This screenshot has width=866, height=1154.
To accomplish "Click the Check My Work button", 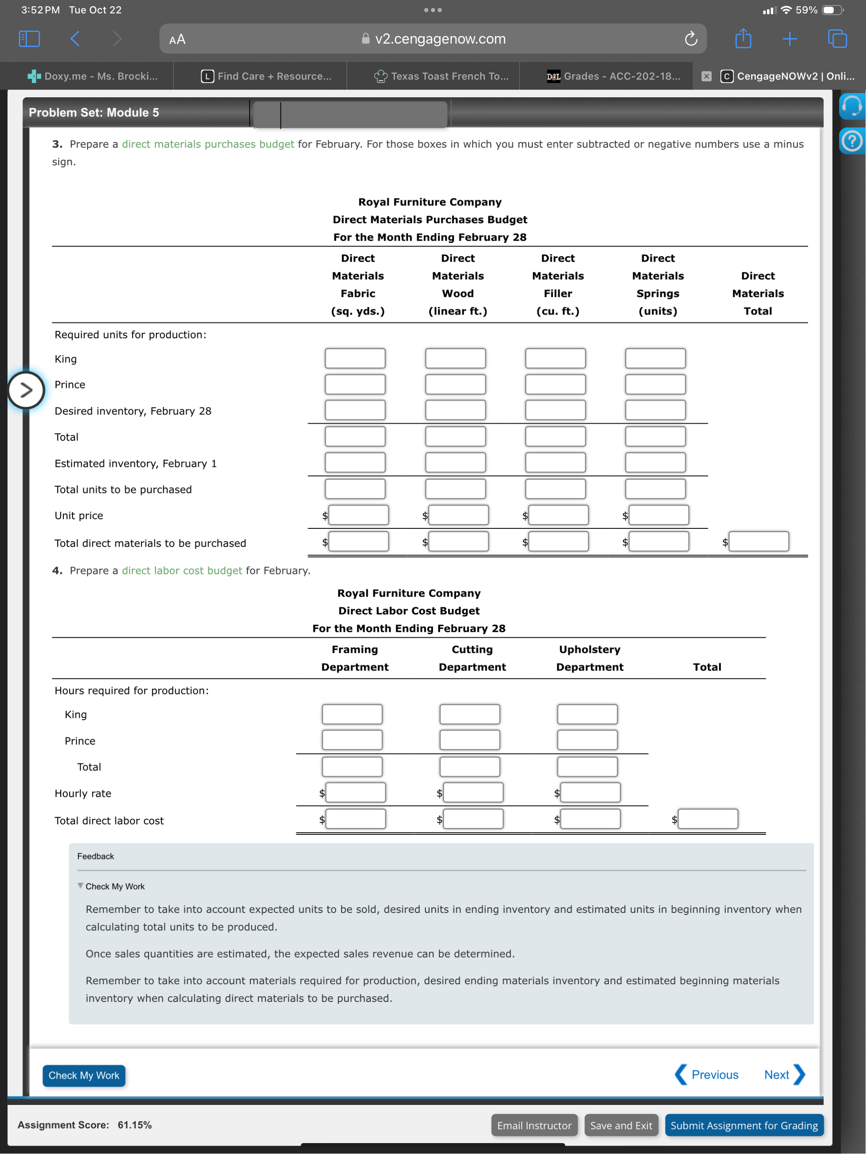I will pyautogui.click(x=83, y=1075).
